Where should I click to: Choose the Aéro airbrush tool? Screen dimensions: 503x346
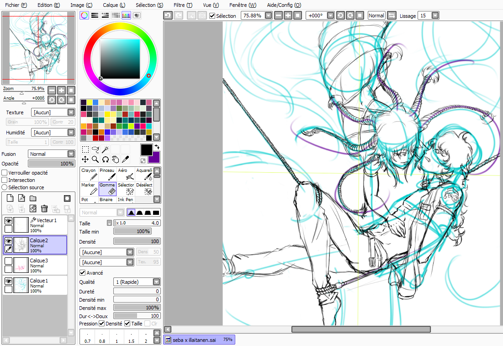pyautogui.click(x=126, y=174)
